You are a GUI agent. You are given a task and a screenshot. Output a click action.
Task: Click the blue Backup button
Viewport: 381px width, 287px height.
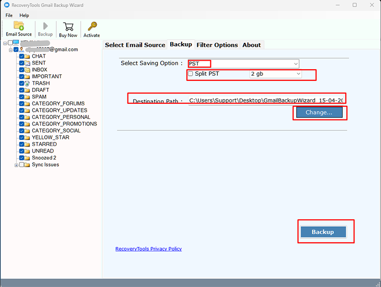(x=323, y=232)
